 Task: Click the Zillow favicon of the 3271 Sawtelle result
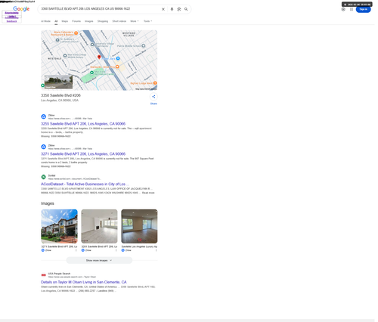coord(44,147)
